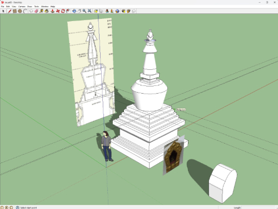278x209 pixels.
Task: Click the standing person figure
Action: pyautogui.click(x=106, y=146)
